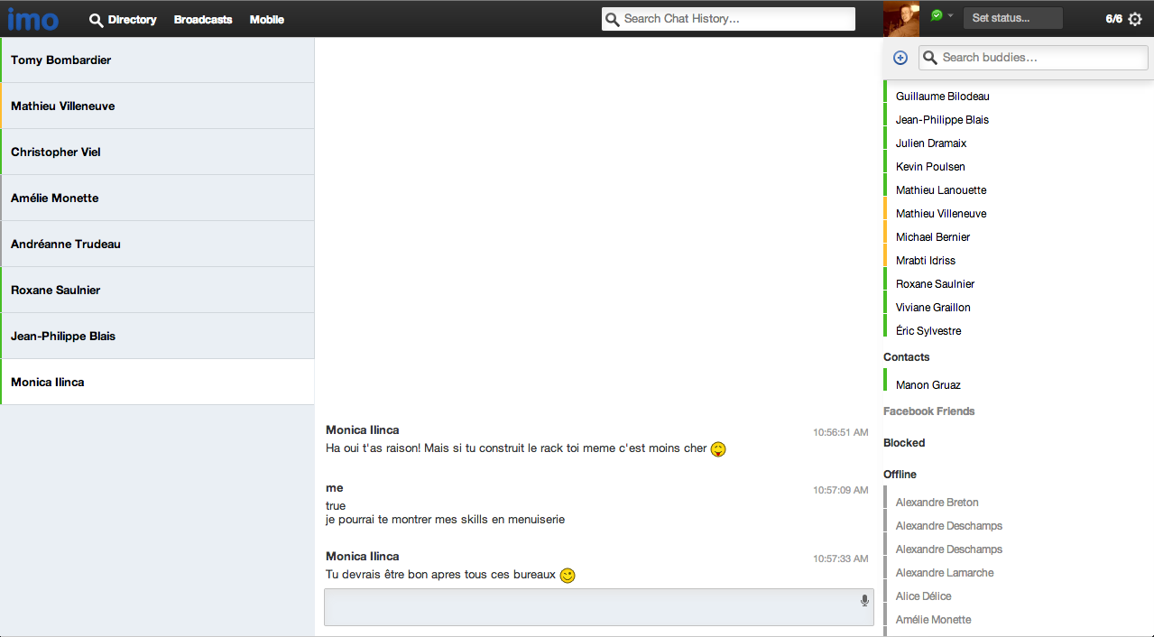Open the Broadcasts menu
The width and height of the screenshot is (1154, 637).
pos(203,20)
